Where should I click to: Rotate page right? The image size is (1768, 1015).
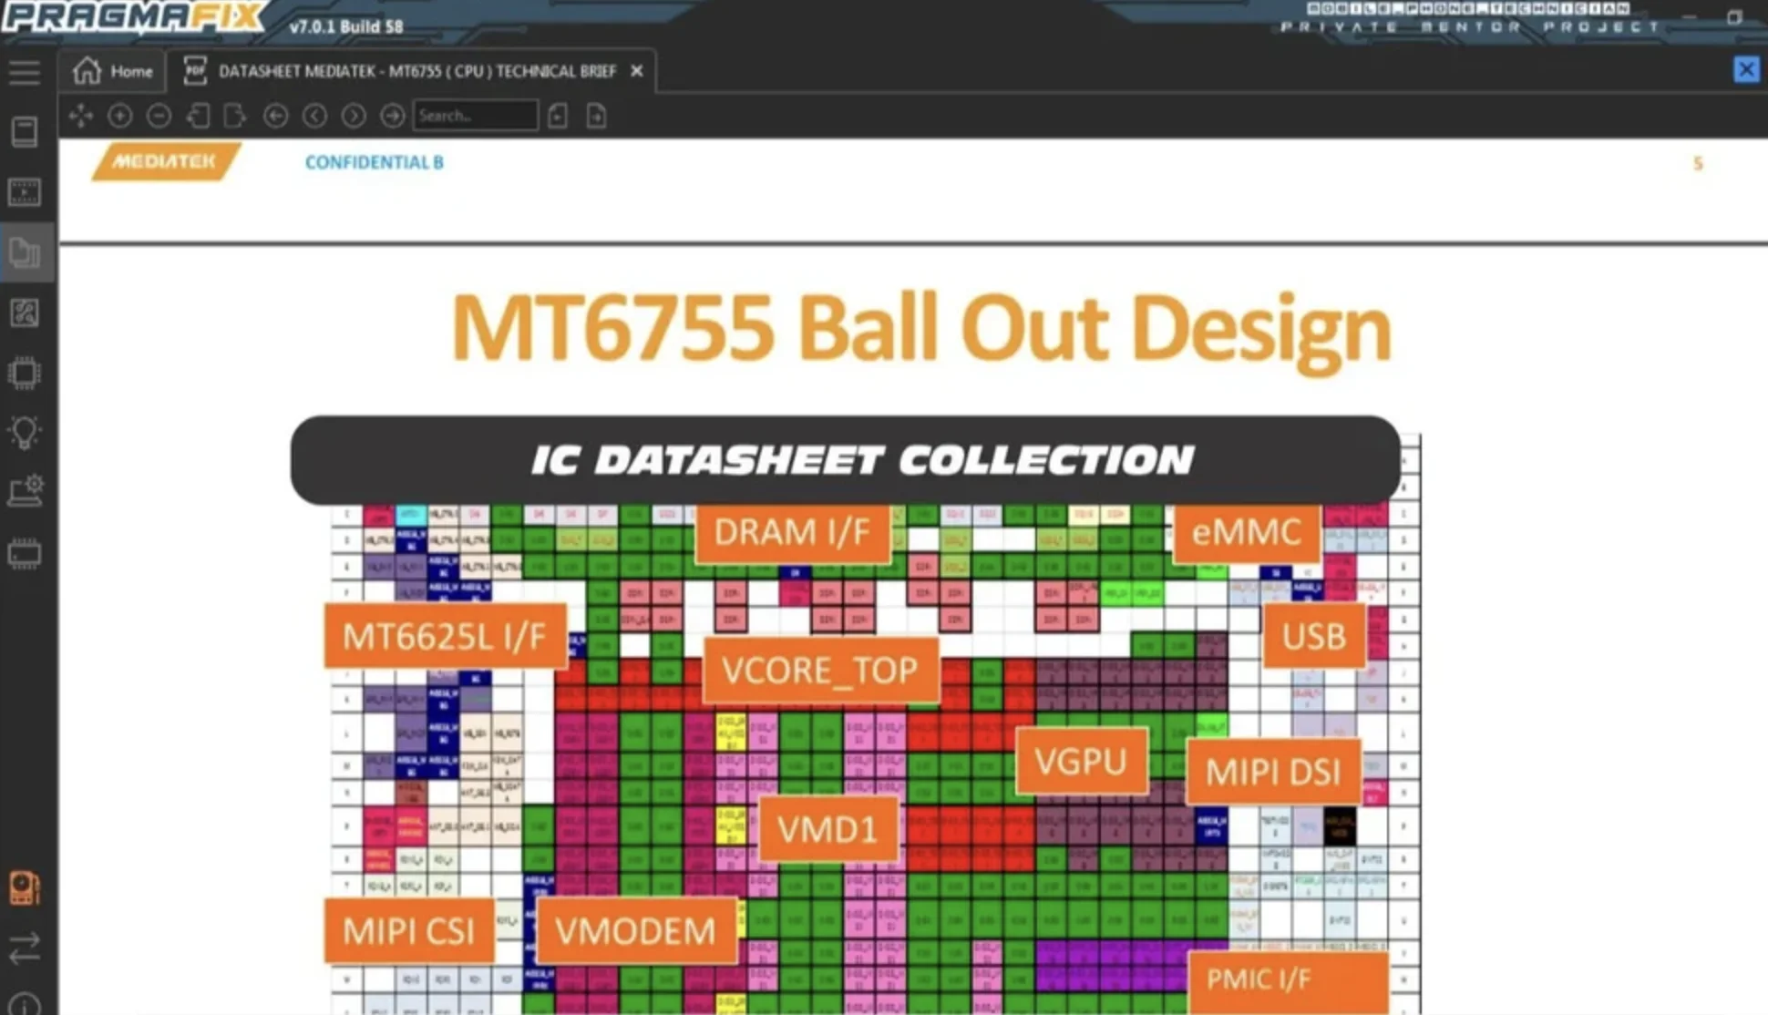(x=235, y=116)
